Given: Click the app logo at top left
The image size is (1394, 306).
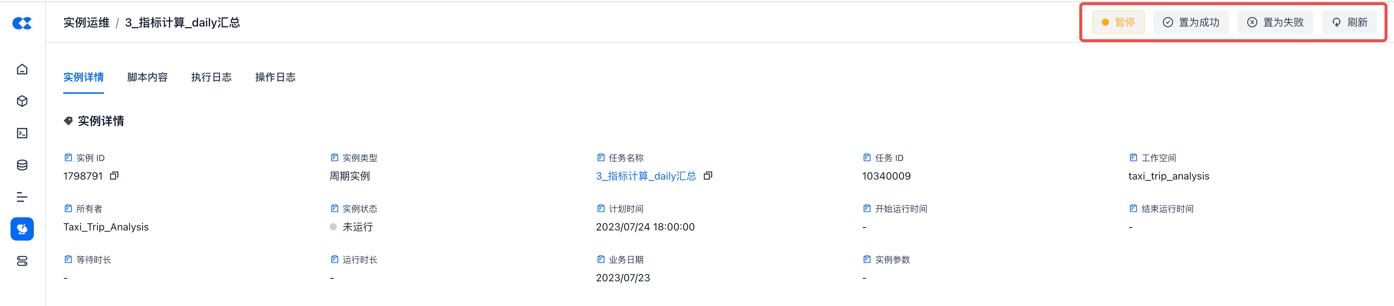Looking at the screenshot, I should tap(22, 23).
